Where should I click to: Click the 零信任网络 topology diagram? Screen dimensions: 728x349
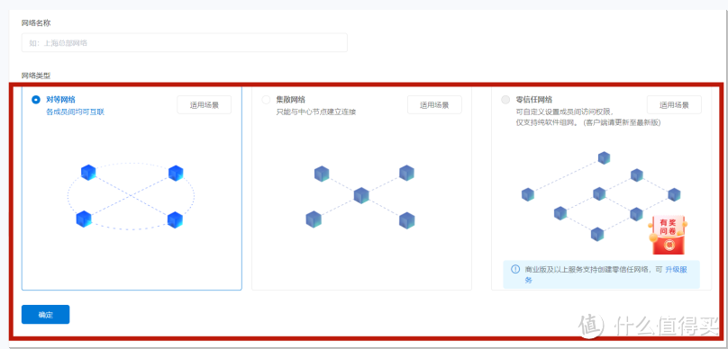601,196
